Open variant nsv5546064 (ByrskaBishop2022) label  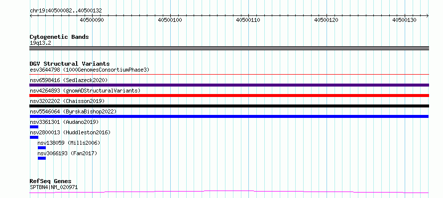tap(73, 111)
